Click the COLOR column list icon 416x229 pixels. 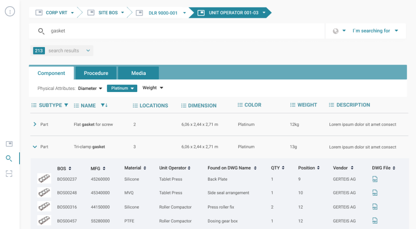tap(240, 105)
